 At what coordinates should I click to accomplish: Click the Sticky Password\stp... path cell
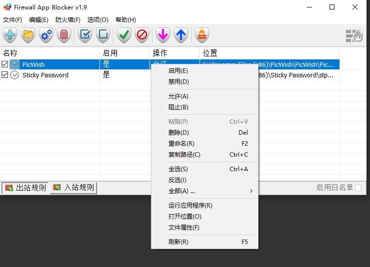coord(296,75)
